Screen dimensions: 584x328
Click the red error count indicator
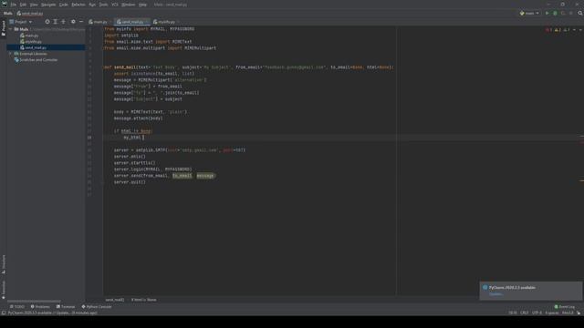pyautogui.click(x=548, y=30)
